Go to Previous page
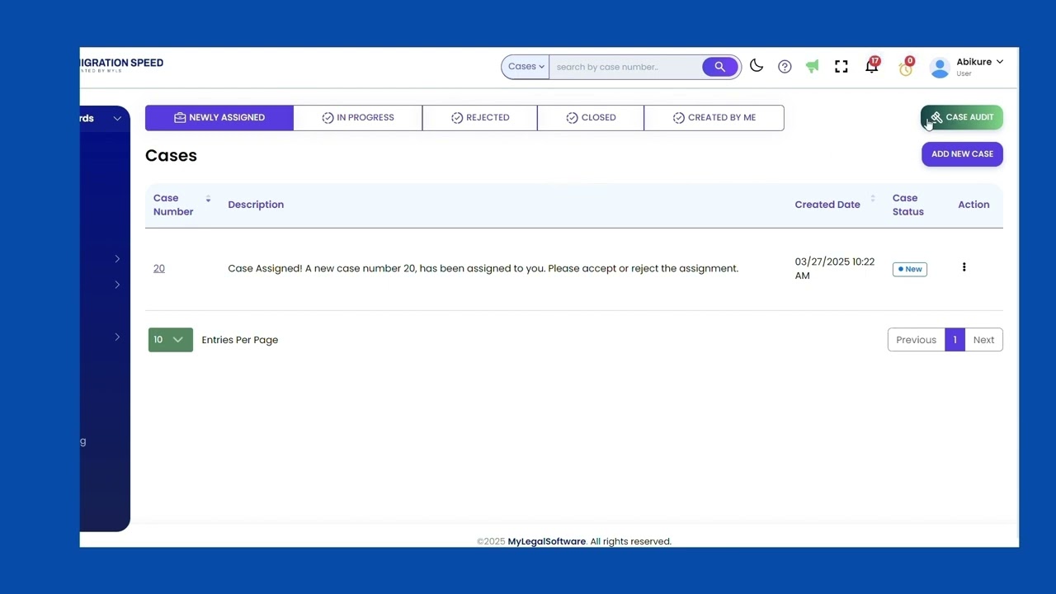Viewport: 1056px width, 594px height. click(916, 340)
